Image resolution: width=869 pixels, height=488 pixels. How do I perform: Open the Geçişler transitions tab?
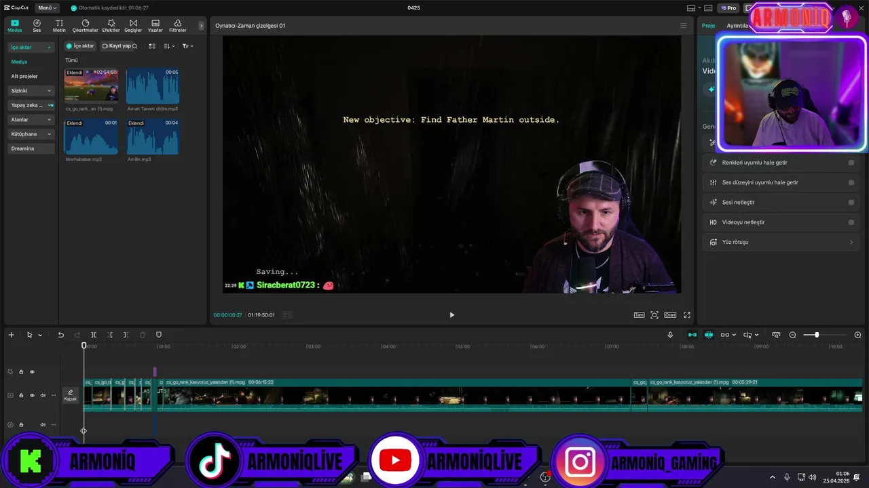click(133, 26)
